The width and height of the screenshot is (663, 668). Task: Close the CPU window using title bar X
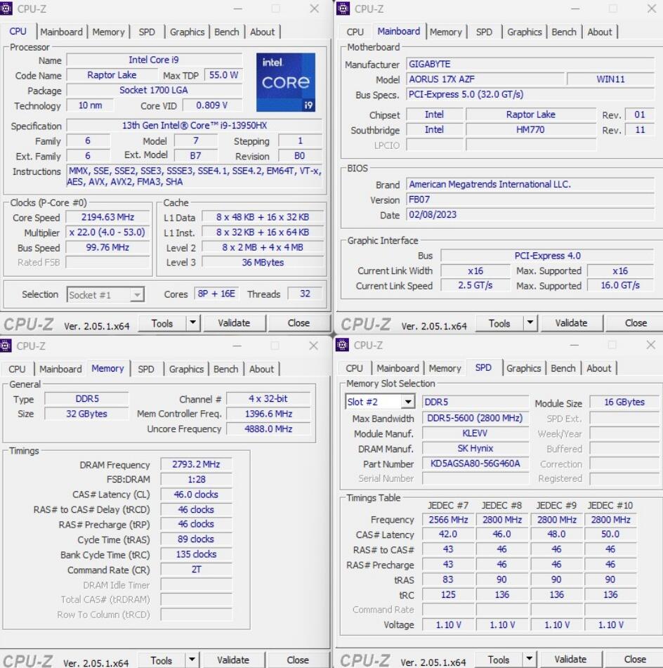tap(315, 8)
